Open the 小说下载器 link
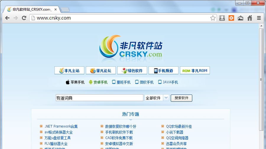266x149 pixels. [175, 132]
